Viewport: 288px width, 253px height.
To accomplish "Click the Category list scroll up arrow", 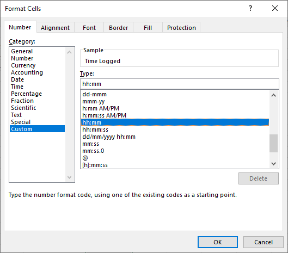I will tap(70, 52).
